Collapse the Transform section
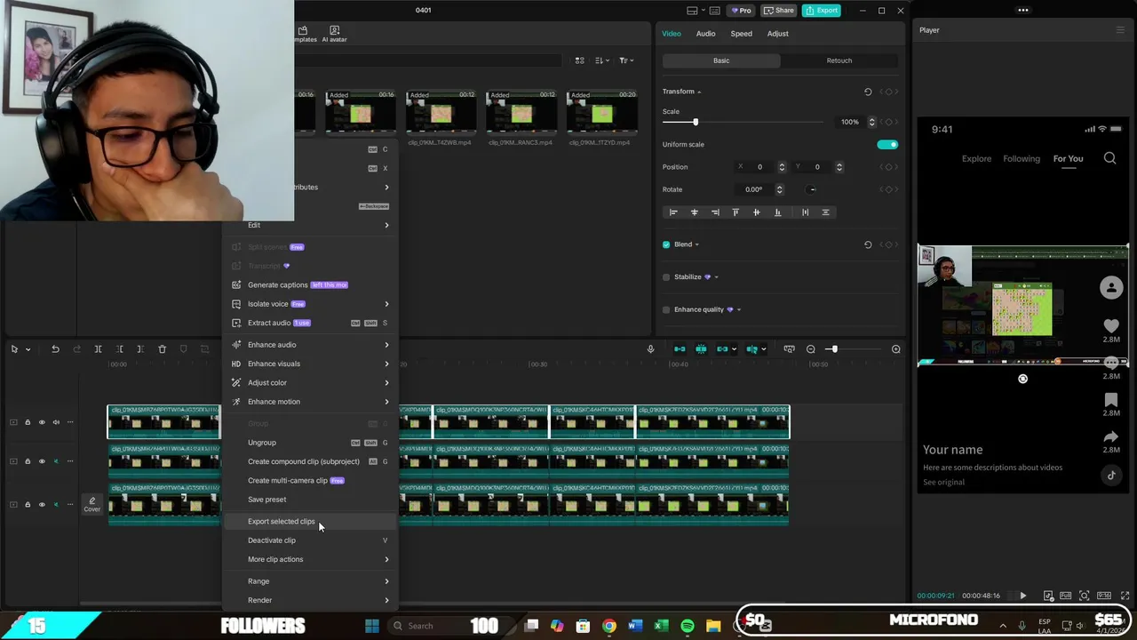Viewport: 1137px width, 640px height. (x=699, y=92)
